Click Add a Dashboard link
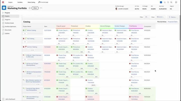Viewport: 181px width, 101px height. [10, 99]
